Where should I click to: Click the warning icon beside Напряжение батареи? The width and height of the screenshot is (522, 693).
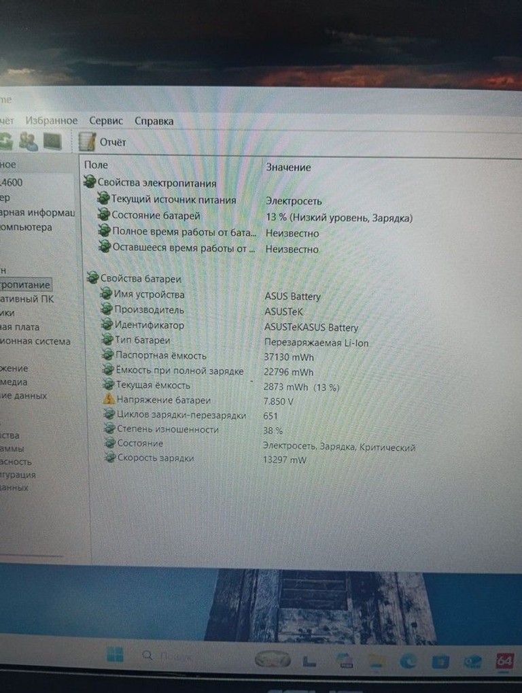[x=109, y=399]
